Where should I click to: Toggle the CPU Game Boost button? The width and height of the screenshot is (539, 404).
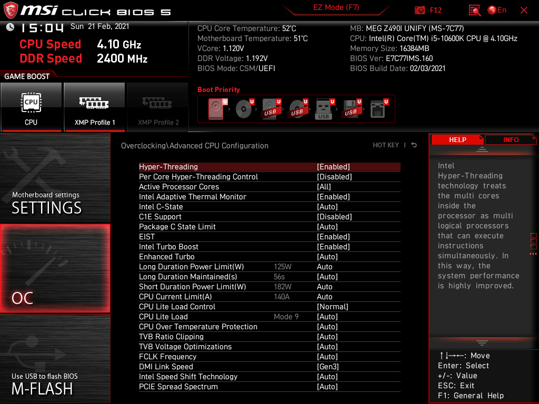pos(31,107)
